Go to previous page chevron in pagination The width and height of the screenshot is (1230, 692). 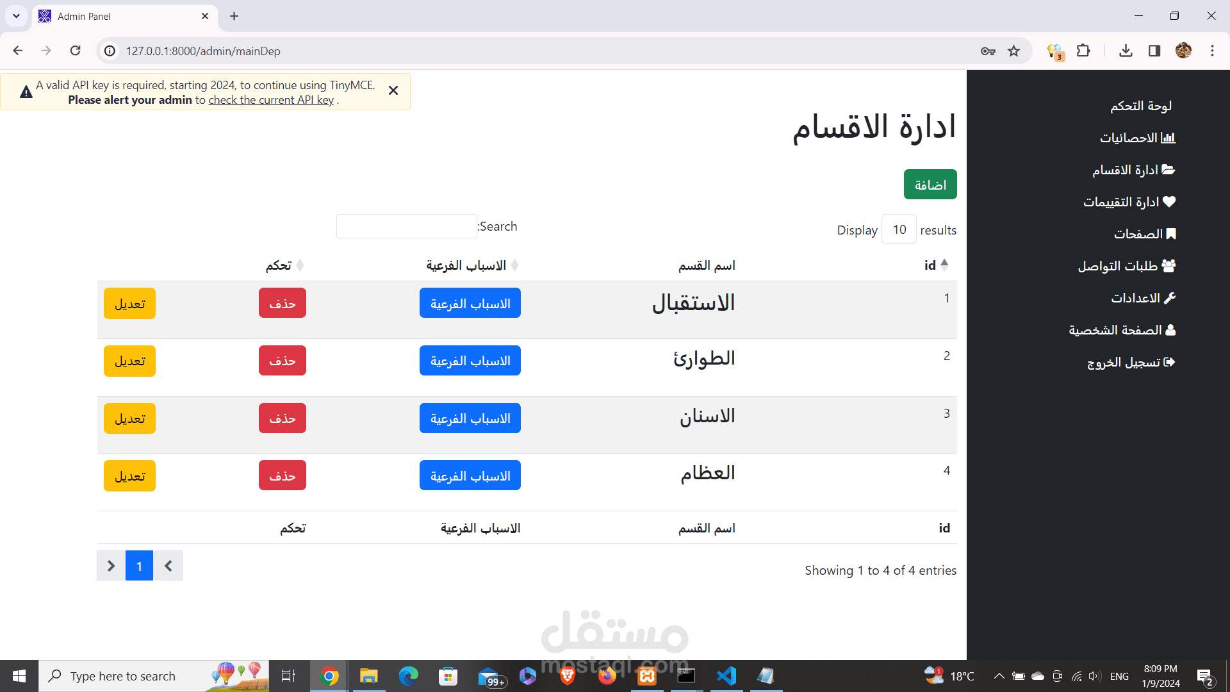click(168, 566)
